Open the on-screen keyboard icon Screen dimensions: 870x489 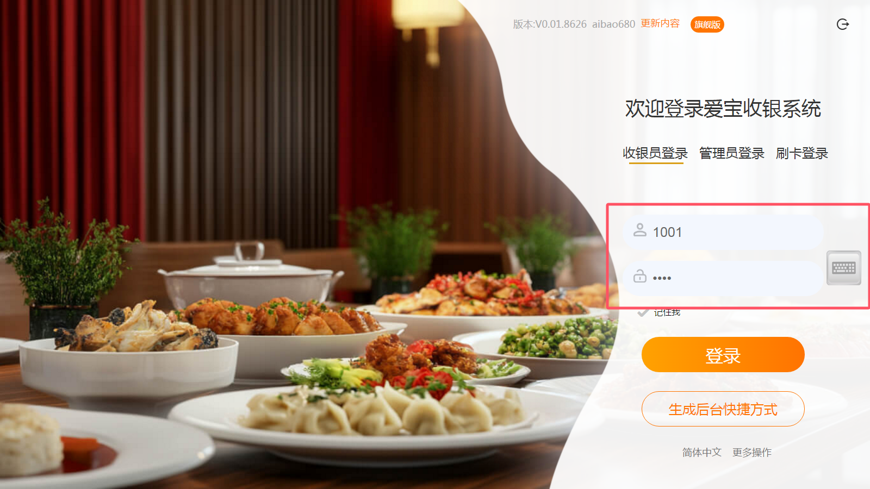pos(844,268)
